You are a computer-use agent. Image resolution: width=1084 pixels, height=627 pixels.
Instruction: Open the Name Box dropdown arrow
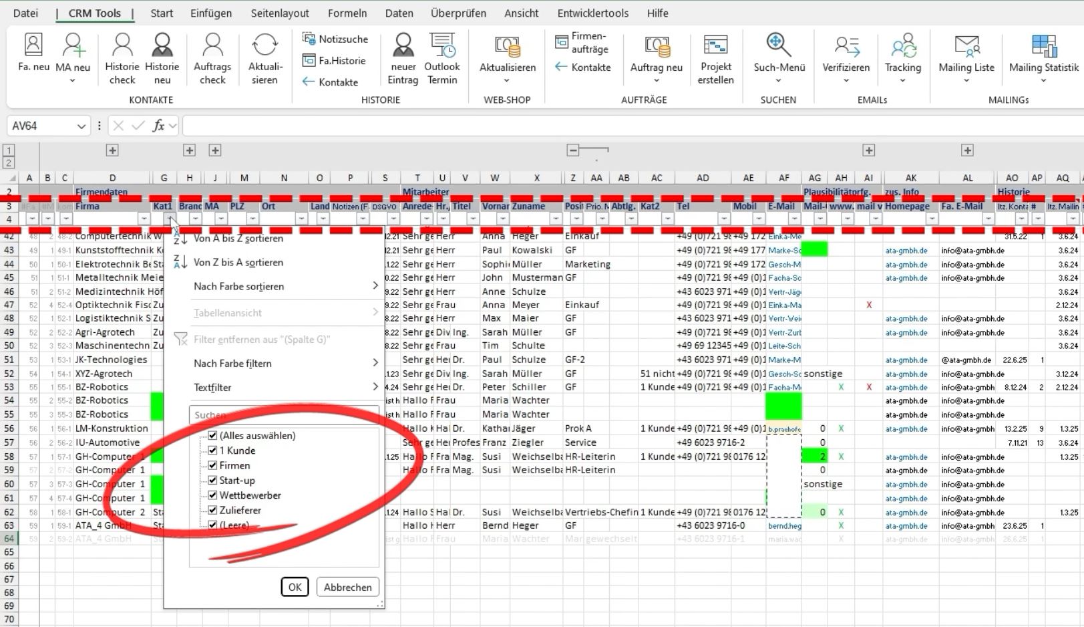(x=81, y=126)
